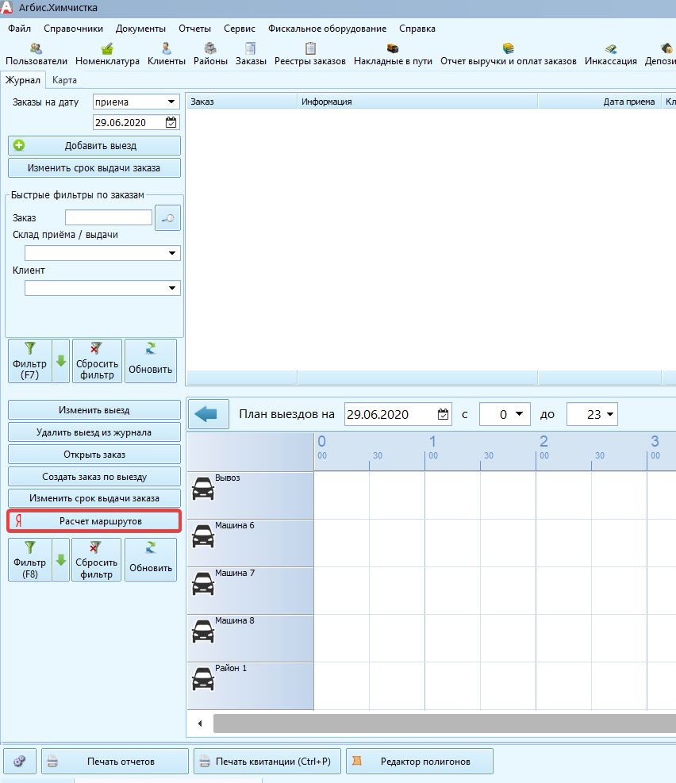Sort by the Заказ column header
The image size is (676, 783).
coord(242,102)
